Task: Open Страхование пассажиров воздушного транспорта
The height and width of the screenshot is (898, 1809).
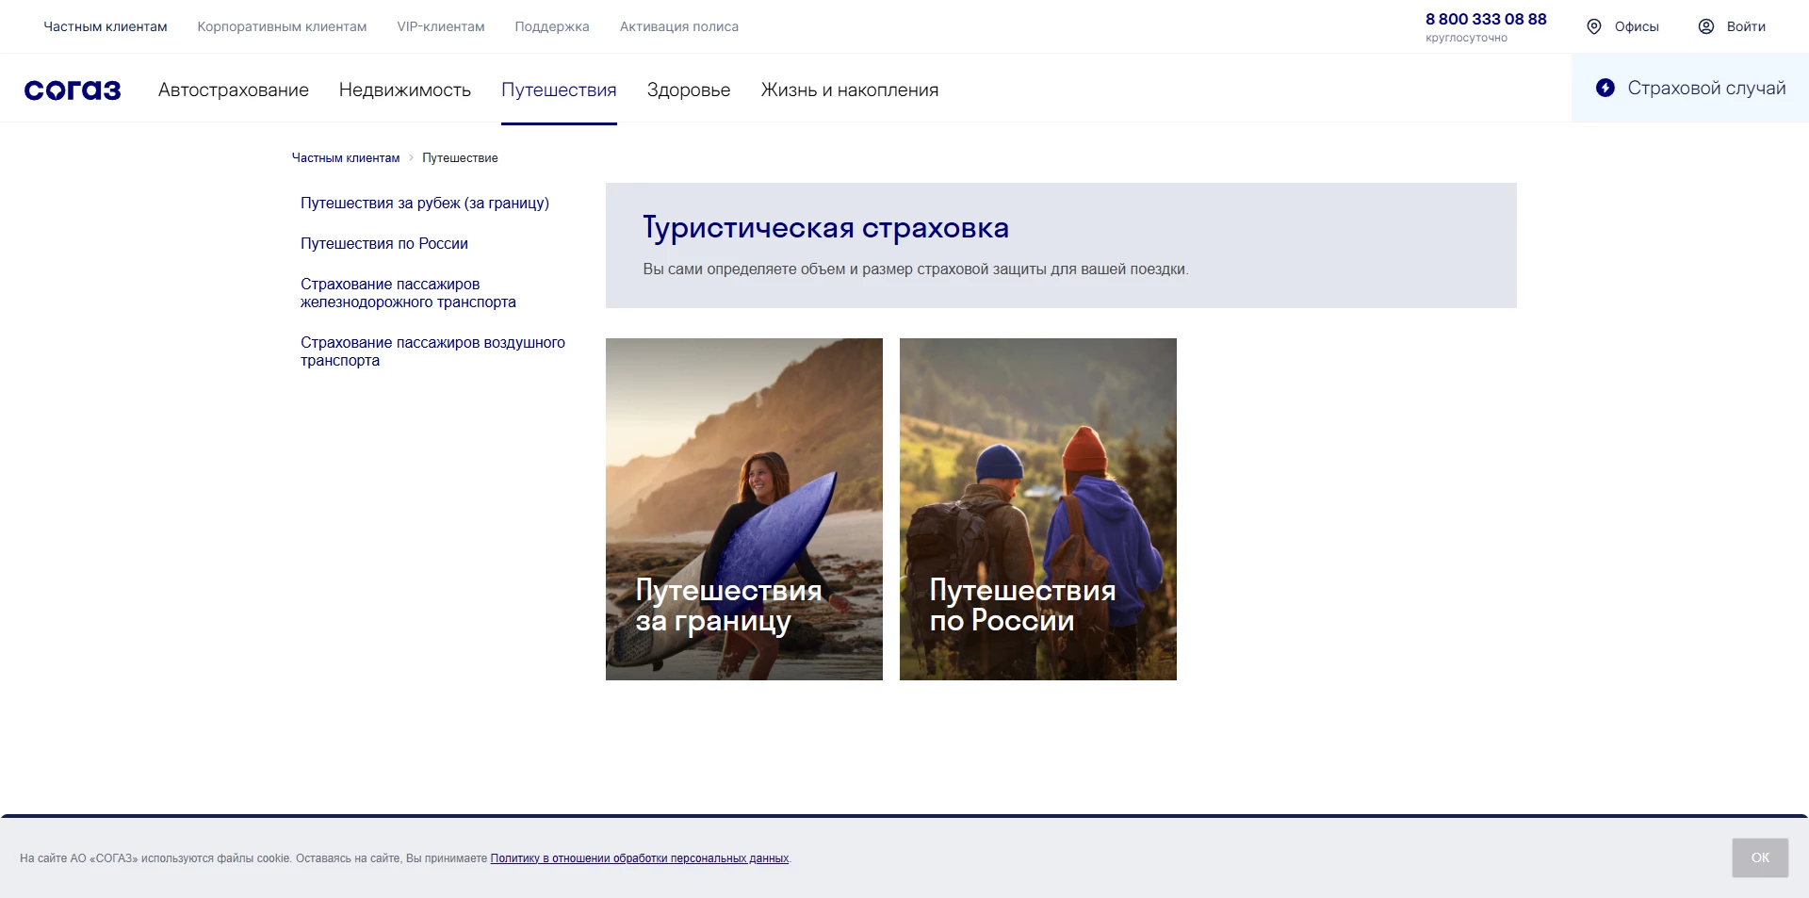Action: [x=432, y=351]
